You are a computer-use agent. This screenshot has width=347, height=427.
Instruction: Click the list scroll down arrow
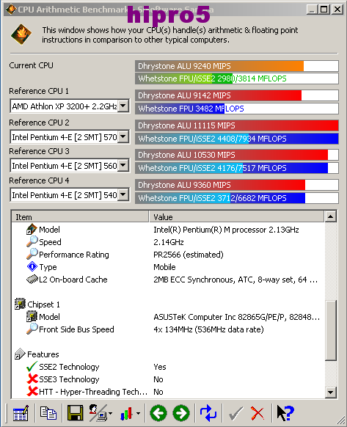(331, 393)
